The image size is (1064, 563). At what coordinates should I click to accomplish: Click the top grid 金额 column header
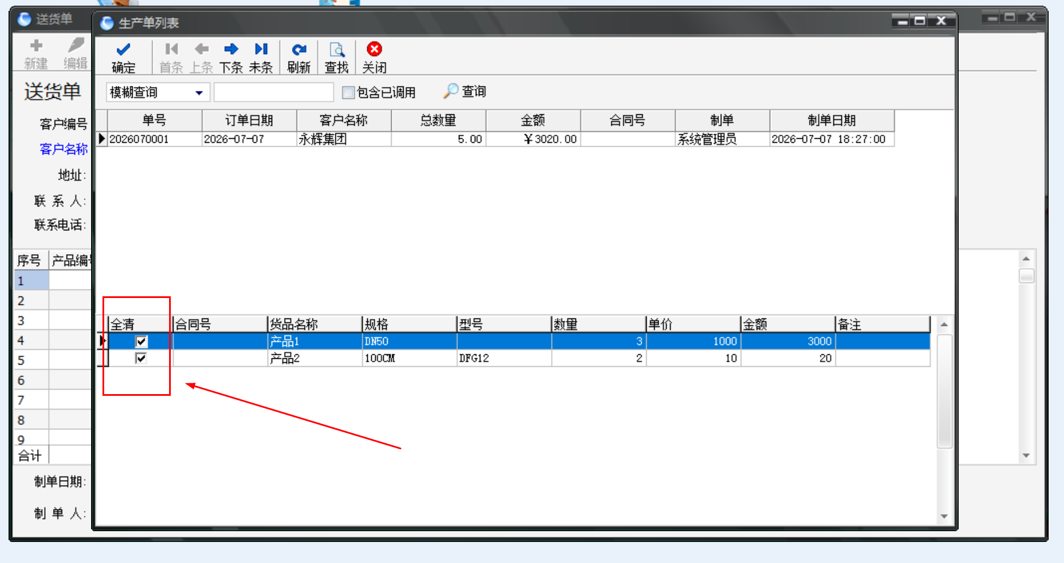pyautogui.click(x=533, y=121)
